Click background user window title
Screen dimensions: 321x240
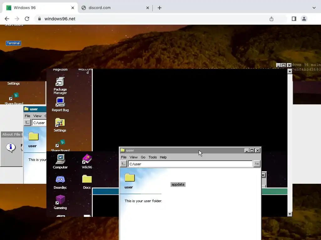[34, 109]
